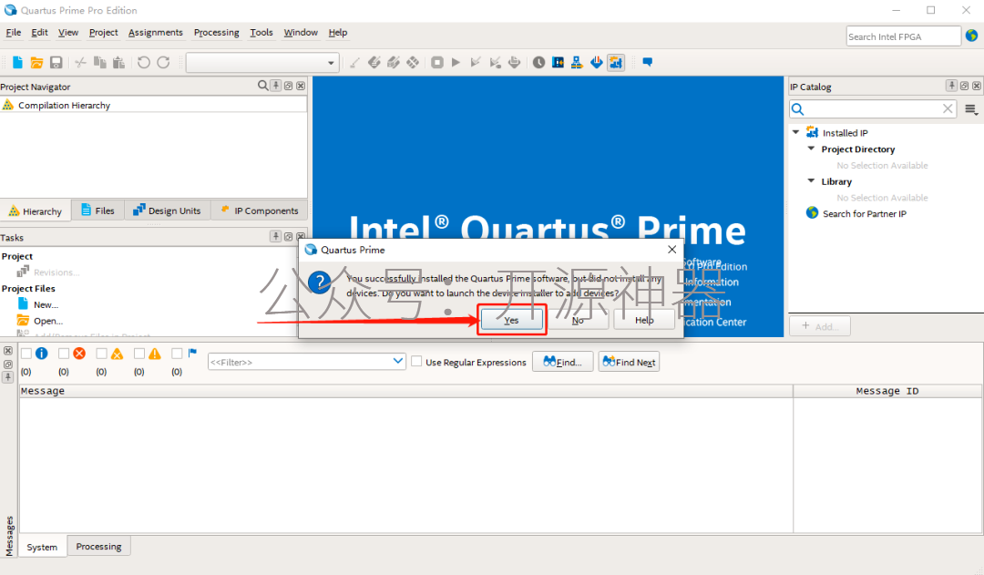Open the Assignments menu
Viewport: 984px width, 575px height.
(x=156, y=33)
